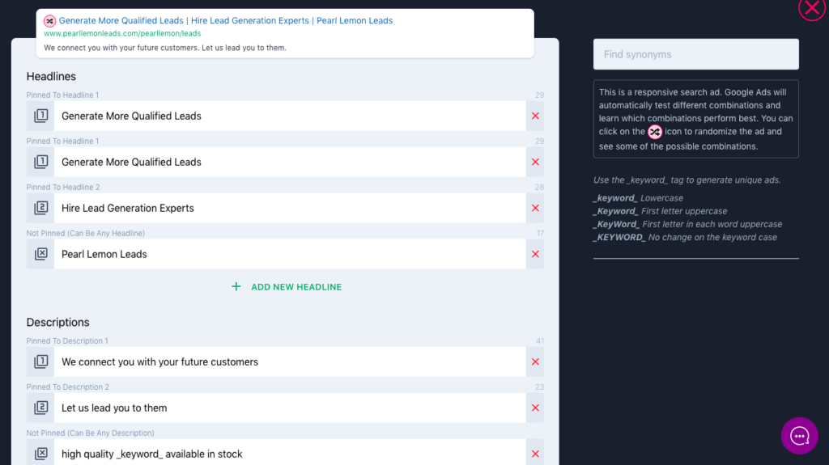The height and width of the screenshot is (465, 829).
Task: Focus the Find synonyms search box
Action: 695,54
